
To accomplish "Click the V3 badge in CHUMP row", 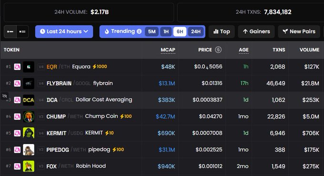I will click(x=41, y=117).
